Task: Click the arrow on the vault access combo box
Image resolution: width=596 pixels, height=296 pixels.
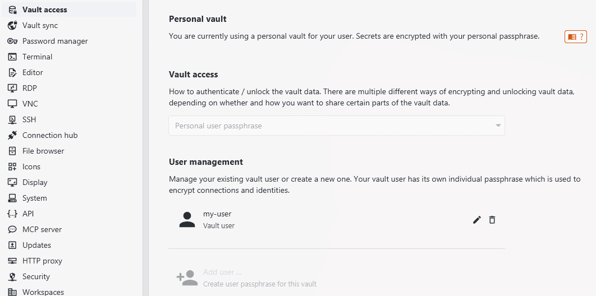Action: click(x=498, y=126)
